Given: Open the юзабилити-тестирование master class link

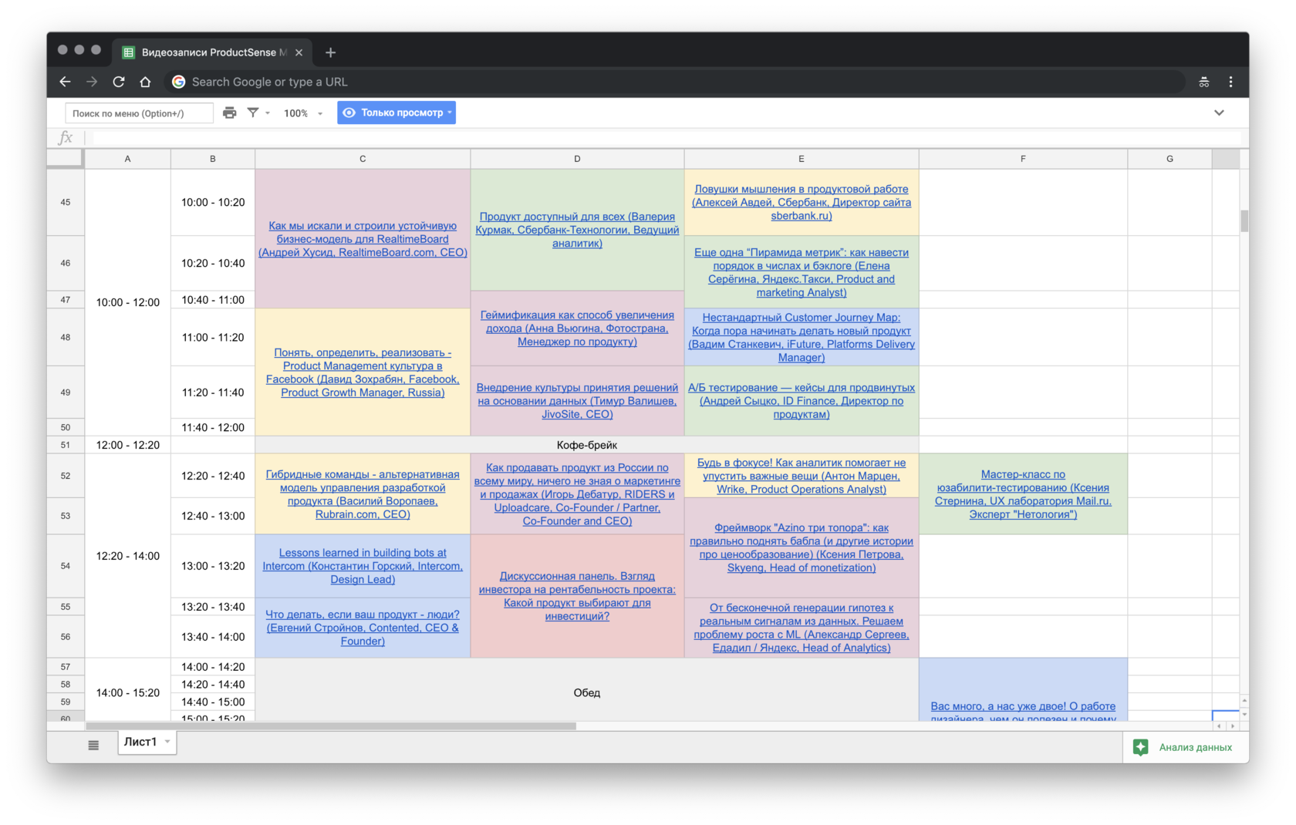Looking at the screenshot, I should tap(1023, 494).
